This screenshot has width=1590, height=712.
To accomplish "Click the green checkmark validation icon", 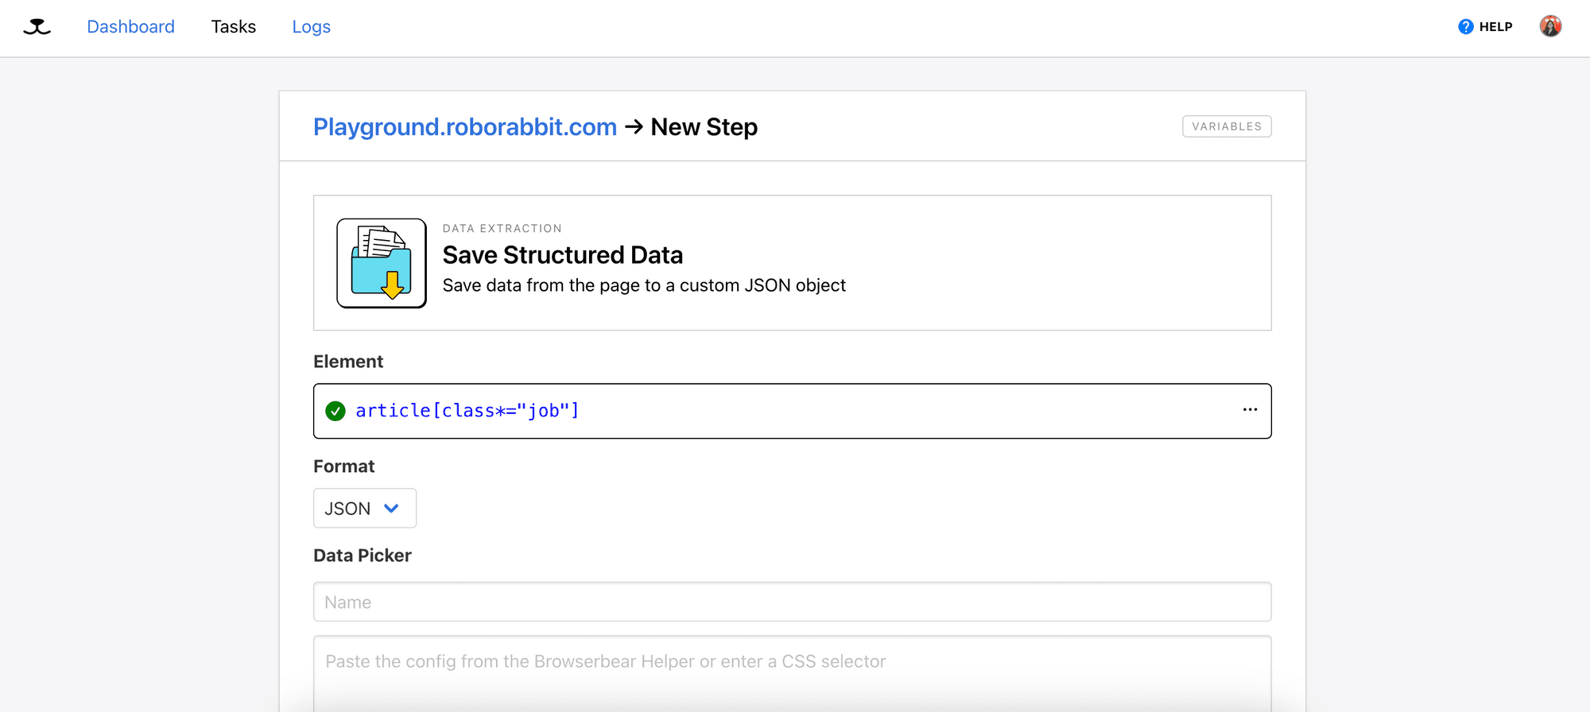I will pos(335,411).
